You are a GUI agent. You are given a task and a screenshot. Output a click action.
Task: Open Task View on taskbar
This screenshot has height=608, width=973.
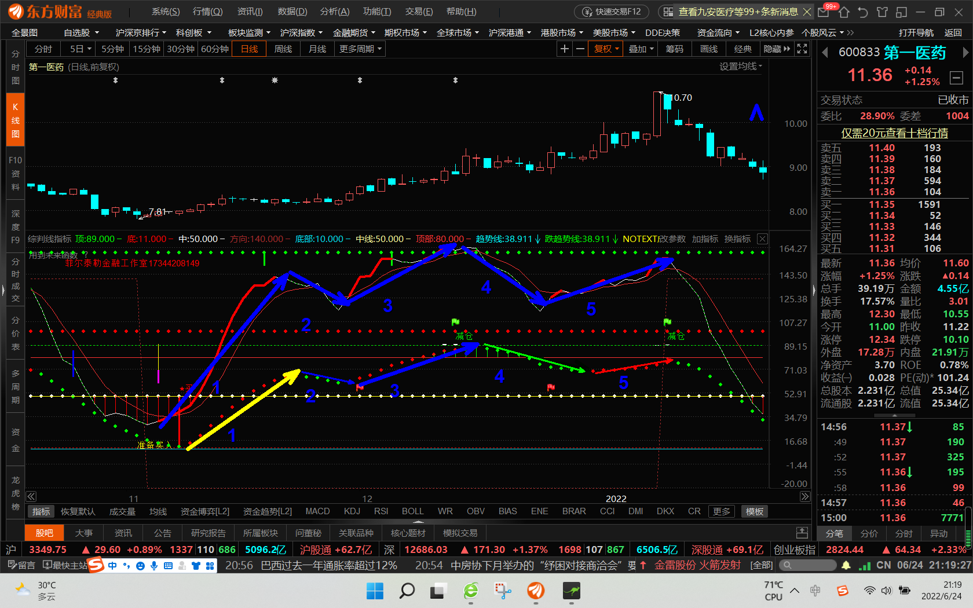pyautogui.click(x=437, y=591)
